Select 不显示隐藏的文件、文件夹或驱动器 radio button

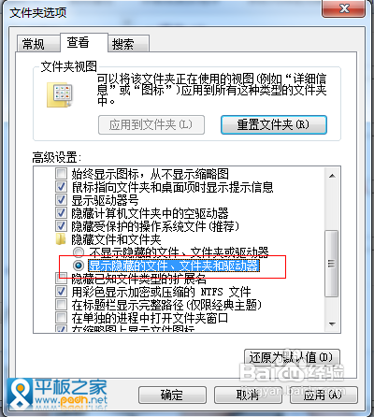[x=79, y=252]
